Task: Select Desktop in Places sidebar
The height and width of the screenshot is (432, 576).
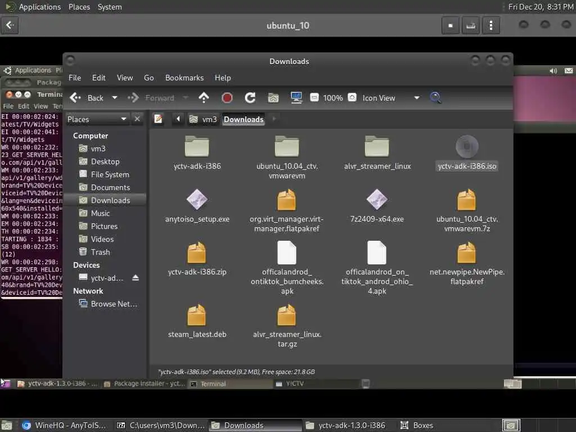Action: click(106, 161)
